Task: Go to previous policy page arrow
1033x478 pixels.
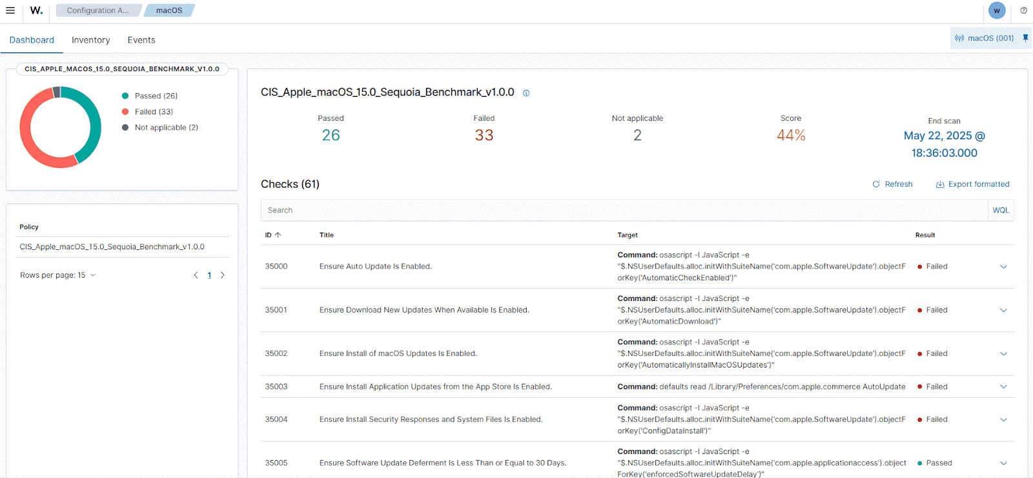Action: click(x=196, y=275)
